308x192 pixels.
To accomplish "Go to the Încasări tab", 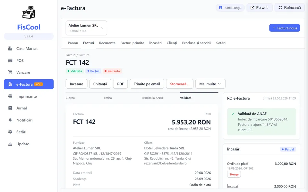I will click(155, 43).
